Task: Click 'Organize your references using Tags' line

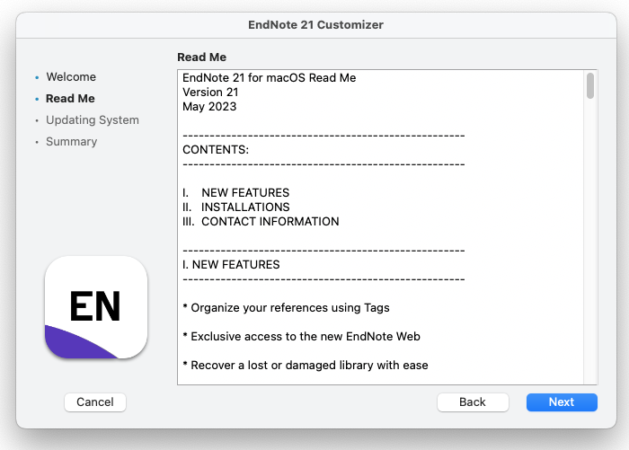Action: pos(286,308)
